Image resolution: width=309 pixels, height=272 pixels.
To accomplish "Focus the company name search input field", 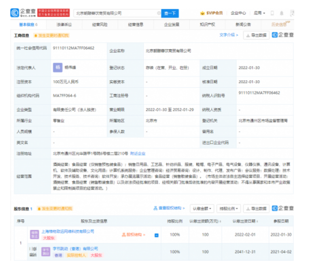I will 117,13.
